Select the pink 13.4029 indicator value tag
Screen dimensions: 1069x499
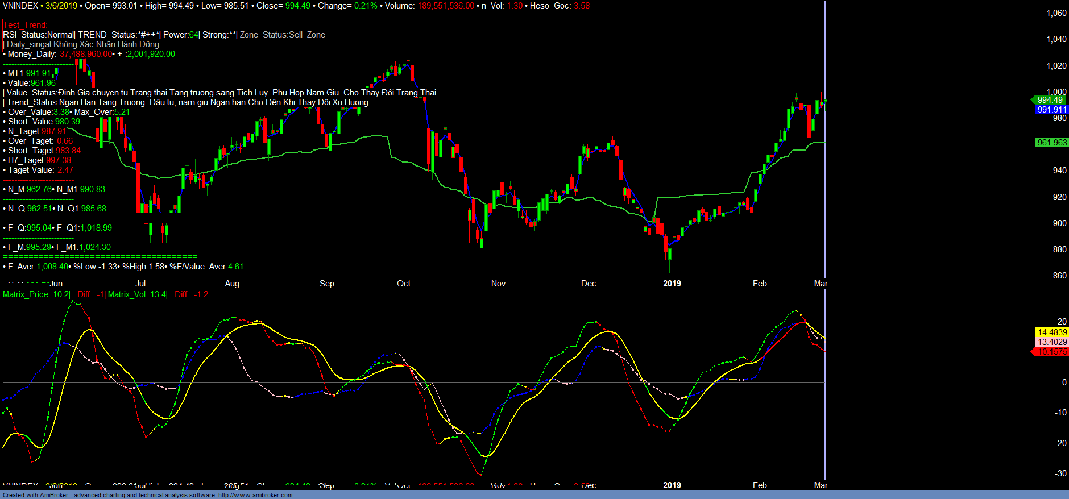coord(1051,342)
